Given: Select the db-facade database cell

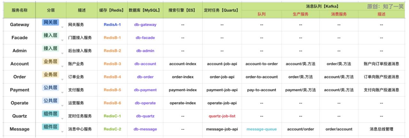Looking at the screenshot, I should (x=145, y=38).
